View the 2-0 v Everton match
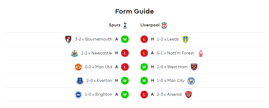 99,81
